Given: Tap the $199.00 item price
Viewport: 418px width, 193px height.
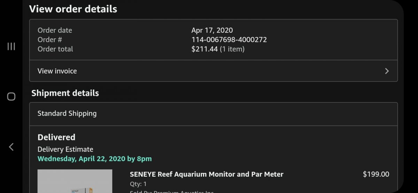Looking at the screenshot, I should [x=376, y=174].
